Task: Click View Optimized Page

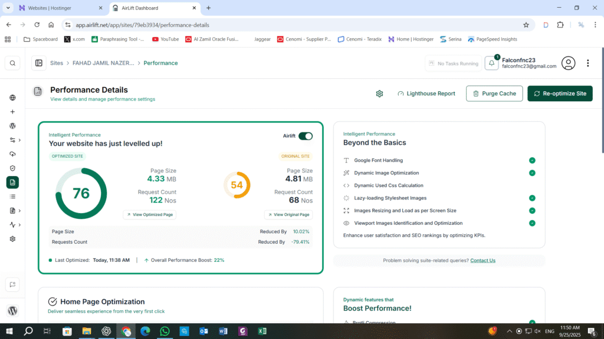Action: point(150,215)
